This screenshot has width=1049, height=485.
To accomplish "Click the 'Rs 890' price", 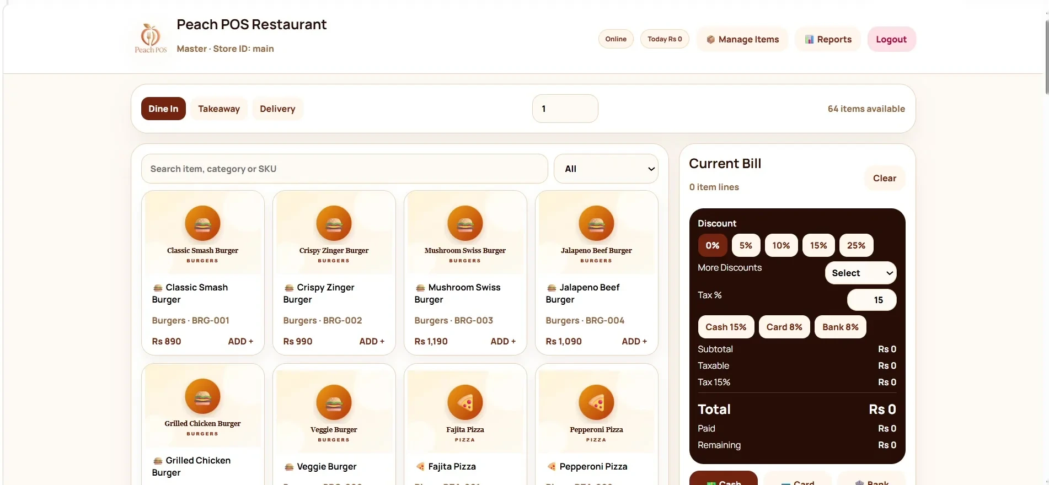I will click(167, 341).
